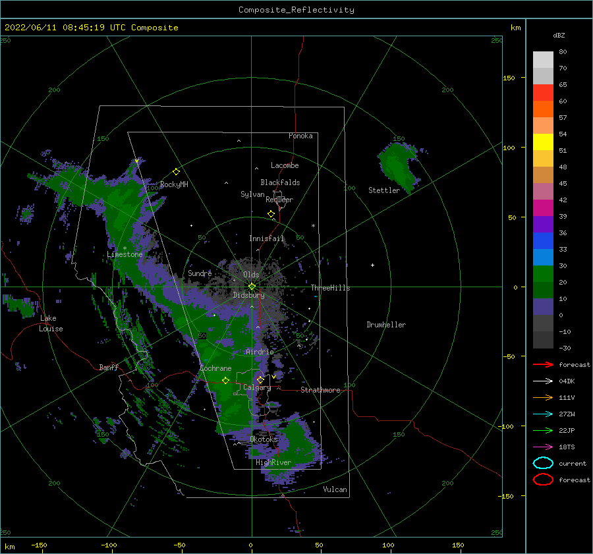Screen dimensions: 593x554
Task: Click the Vulcan town label
Action: point(335,489)
